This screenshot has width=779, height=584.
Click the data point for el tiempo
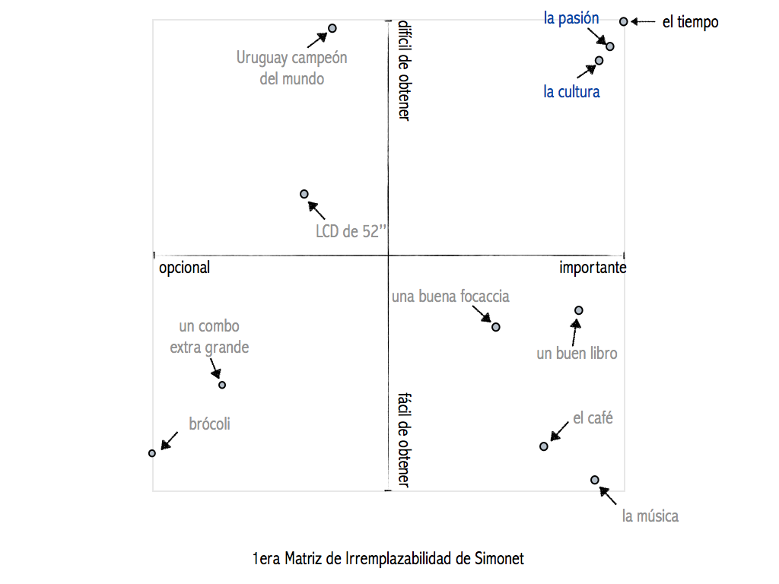tap(624, 21)
